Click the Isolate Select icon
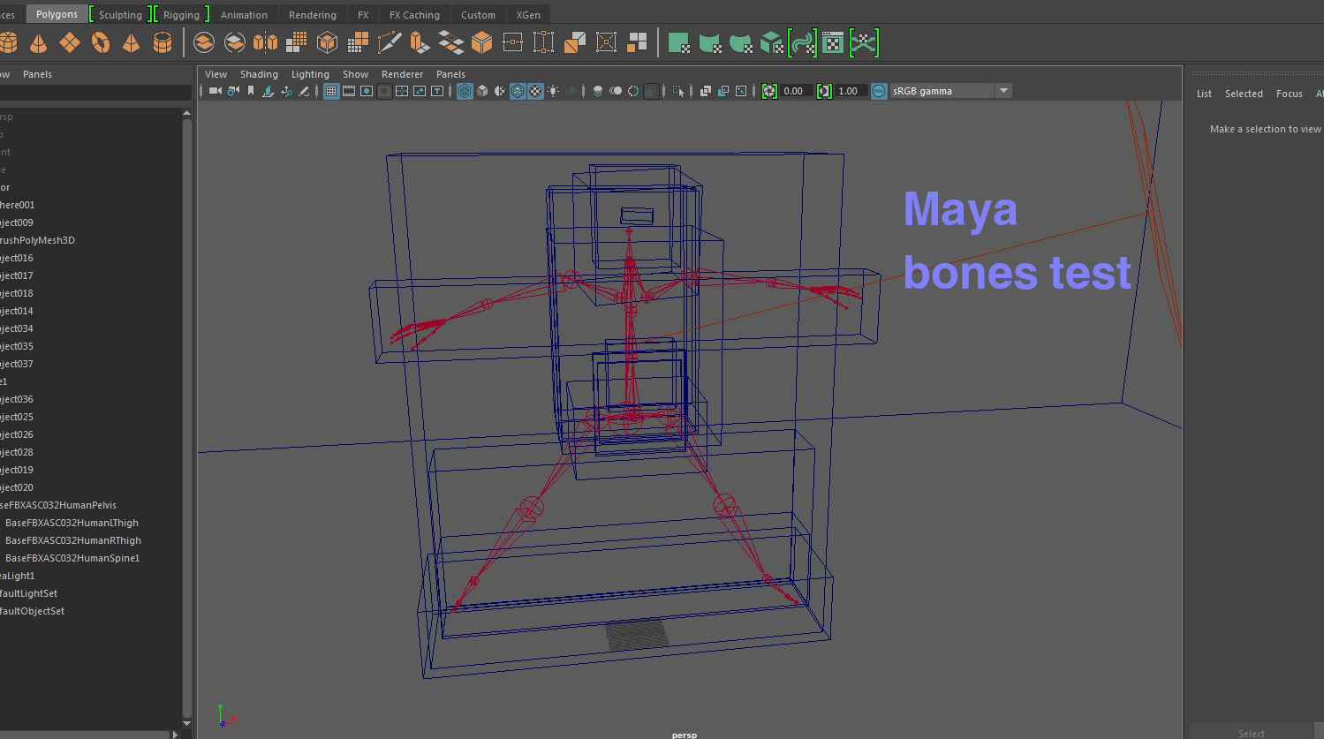Screen dimensions: 1324x739 pyautogui.click(x=678, y=91)
